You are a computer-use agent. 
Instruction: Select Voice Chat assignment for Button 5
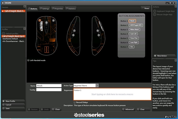(x=134, y=38)
